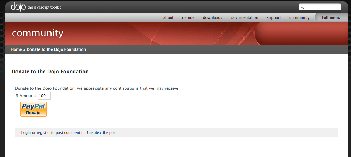Viewport: 351px width, 157px height.
Task: Click the javascript toolkit tagline
Action: [44, 7]
